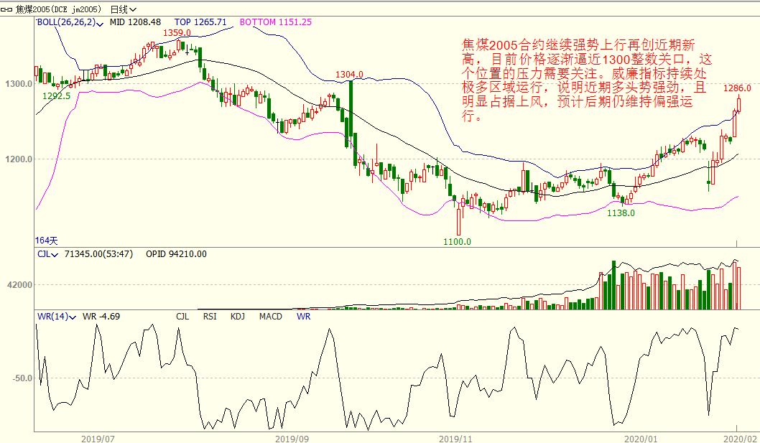Screen dimensions: 760x443
Task: Click the 2020/01 date axis label
Action: 641,437
